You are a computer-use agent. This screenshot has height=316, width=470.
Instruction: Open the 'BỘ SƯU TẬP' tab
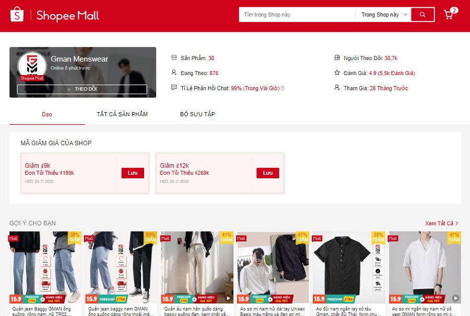click(197, 114)
